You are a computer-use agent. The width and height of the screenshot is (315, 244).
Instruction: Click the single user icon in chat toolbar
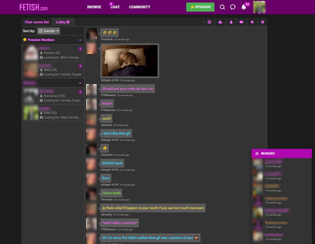pyautogui.click(x=231, y=22)
